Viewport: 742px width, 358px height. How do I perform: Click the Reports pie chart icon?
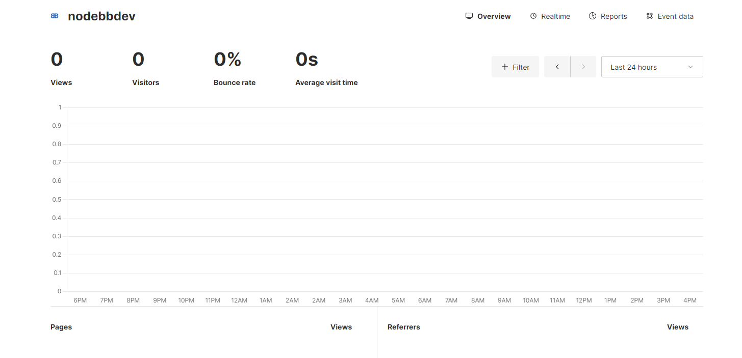point(593,16)
